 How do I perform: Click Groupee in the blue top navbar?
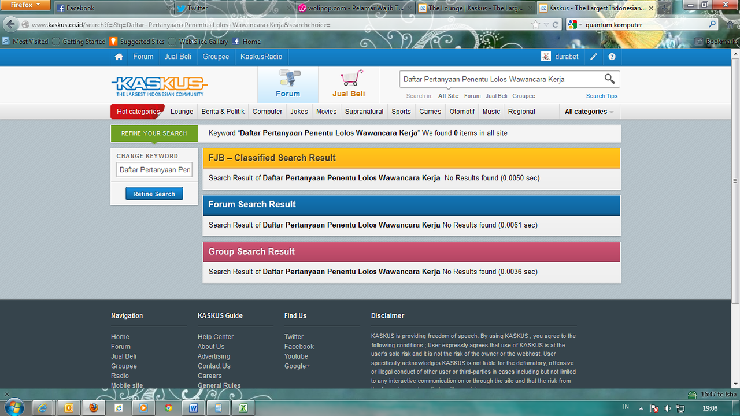pyautogui.click(x=216, y=57)
